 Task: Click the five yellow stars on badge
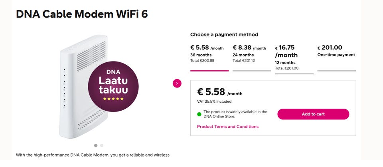113,99
